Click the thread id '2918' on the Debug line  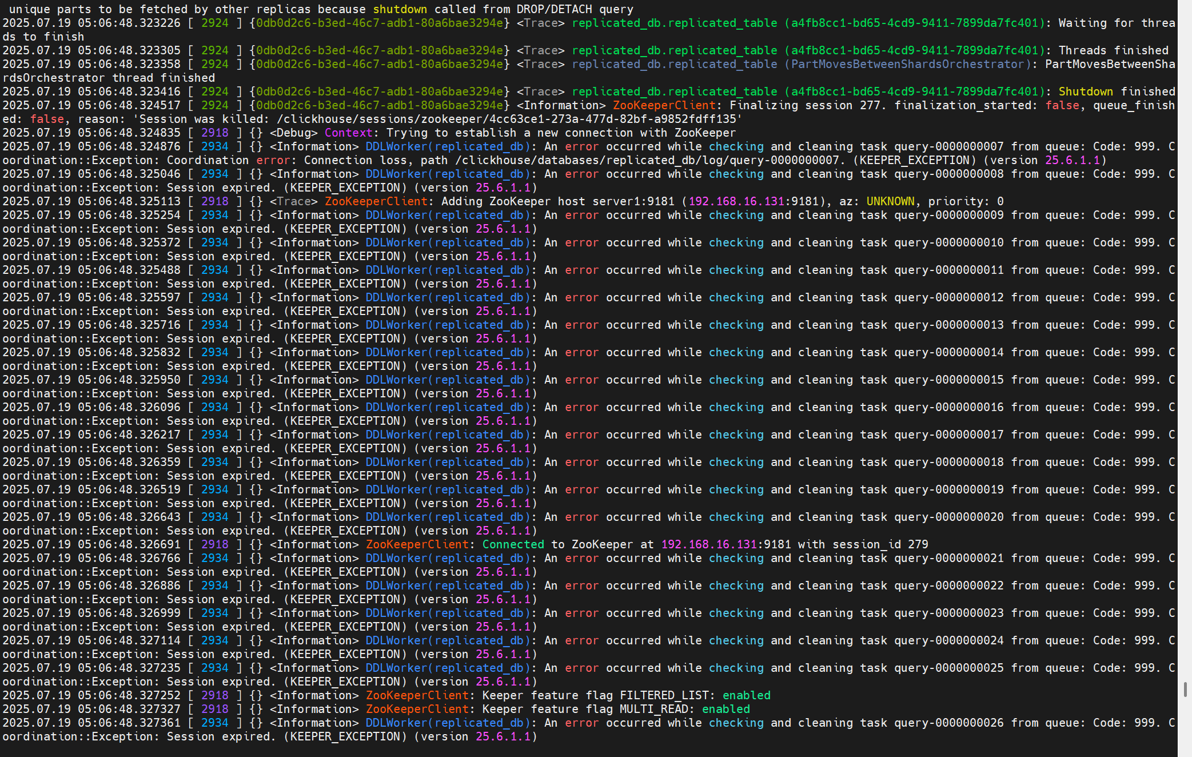coord(215,133)
